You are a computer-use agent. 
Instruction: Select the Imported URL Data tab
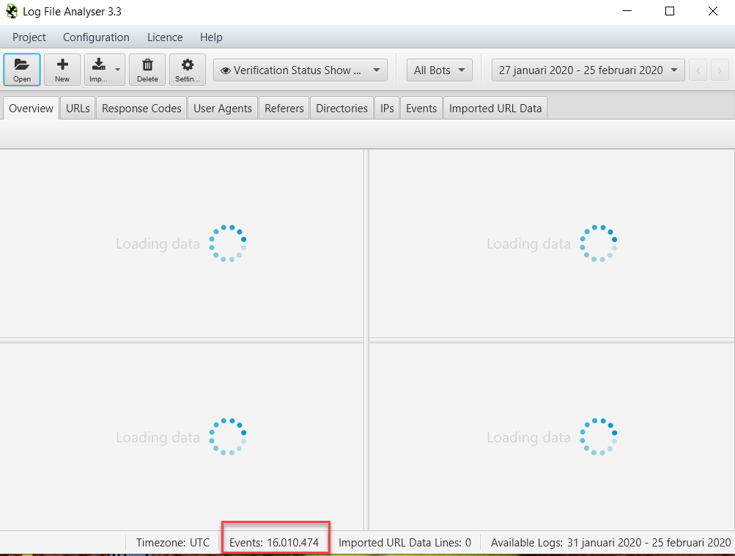495,107
